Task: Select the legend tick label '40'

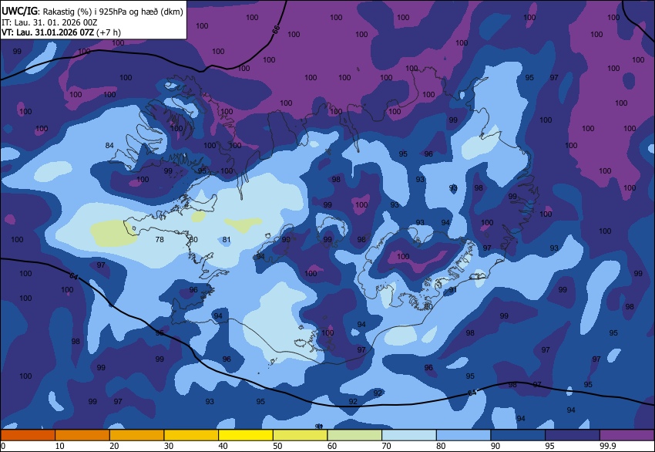Action: coord(223,446)
